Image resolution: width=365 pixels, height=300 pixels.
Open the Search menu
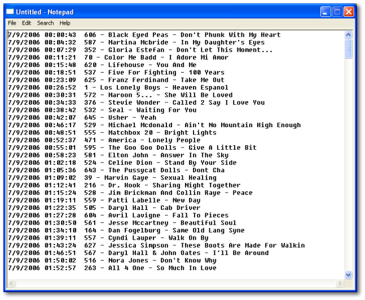pos(45,23)
